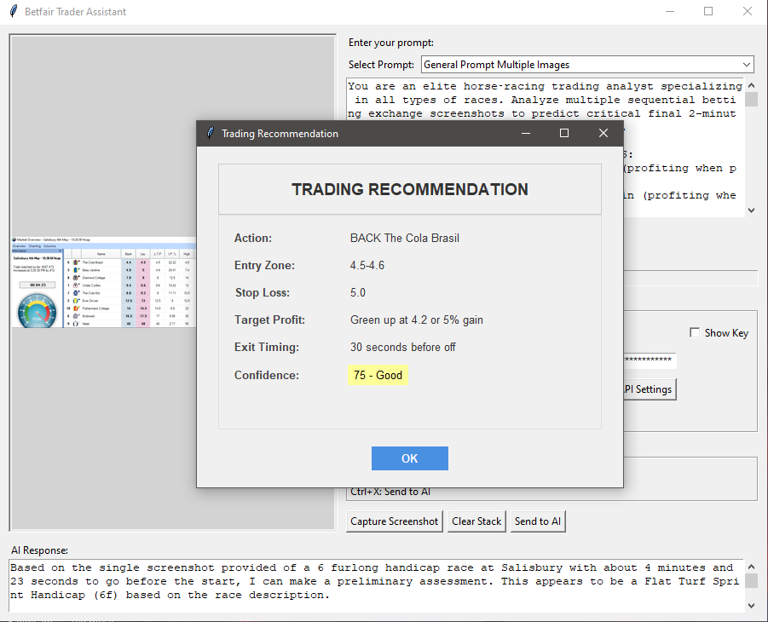The width and height of the screenshot is (768, 622).
Task: Click the "Action:" label
Action: point(253,238)
